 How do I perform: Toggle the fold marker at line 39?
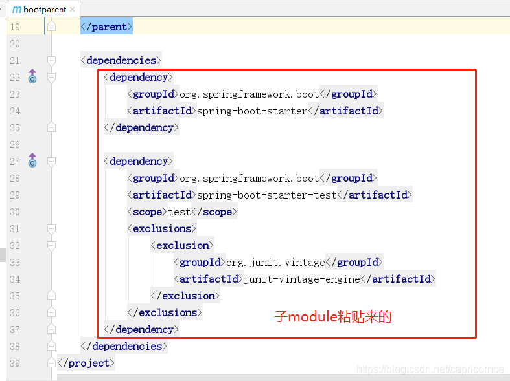pos(51,362)
